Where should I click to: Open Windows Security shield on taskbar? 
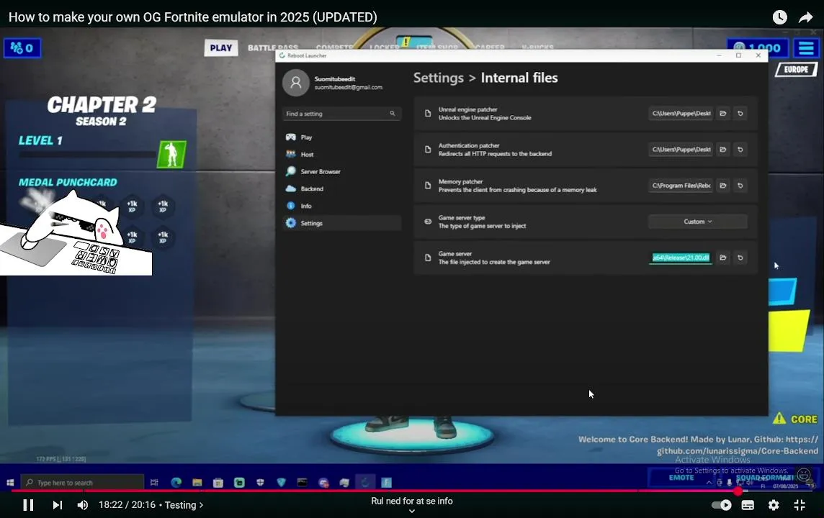[260, 482]
